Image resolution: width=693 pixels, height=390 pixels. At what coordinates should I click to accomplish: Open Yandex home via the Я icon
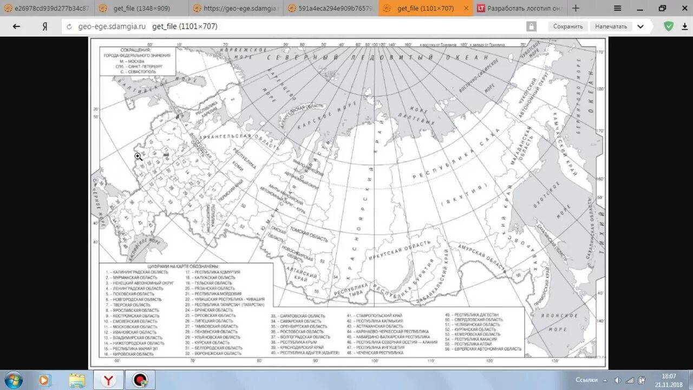[x=45, y=26]
